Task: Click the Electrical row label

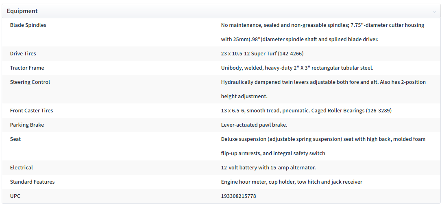Action: click(22, 168)
